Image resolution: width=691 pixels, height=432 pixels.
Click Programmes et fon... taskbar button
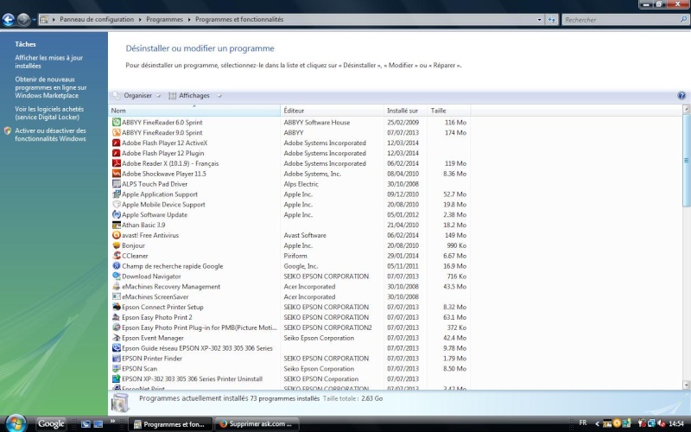click(x=170, y=424)
